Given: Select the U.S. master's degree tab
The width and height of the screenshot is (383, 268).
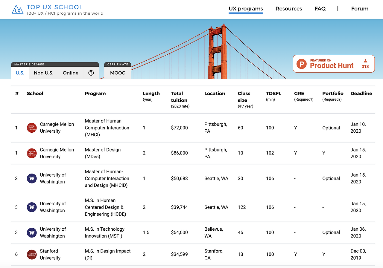Looking at the screenshot, I should 20,73.
